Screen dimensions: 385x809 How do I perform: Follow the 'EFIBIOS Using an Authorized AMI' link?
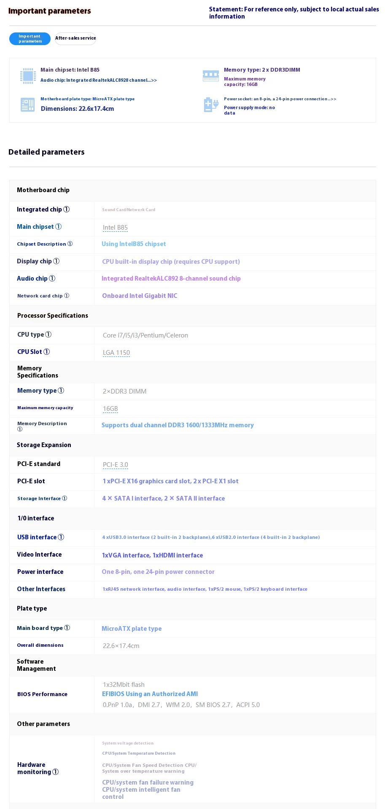150,694
